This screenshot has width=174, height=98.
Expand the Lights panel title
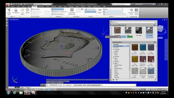click(x=13, y=16)
